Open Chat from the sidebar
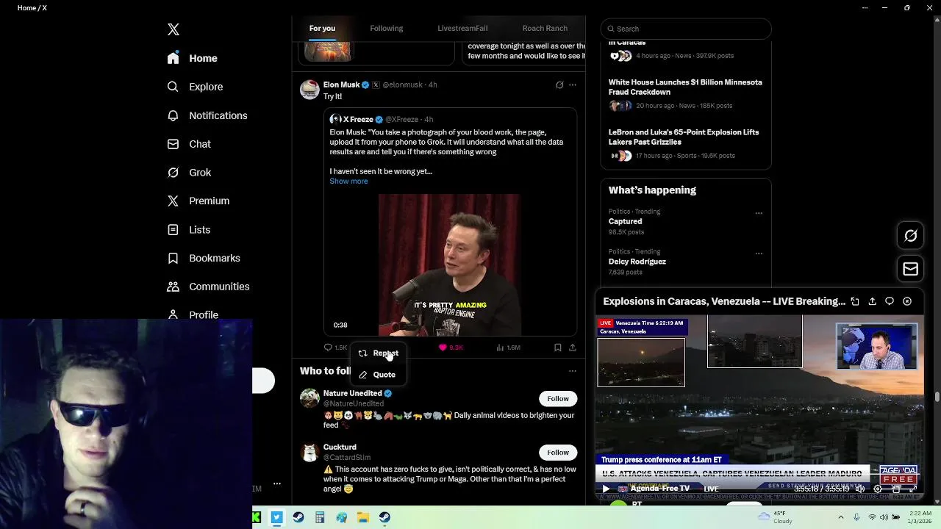 [189, 144]
